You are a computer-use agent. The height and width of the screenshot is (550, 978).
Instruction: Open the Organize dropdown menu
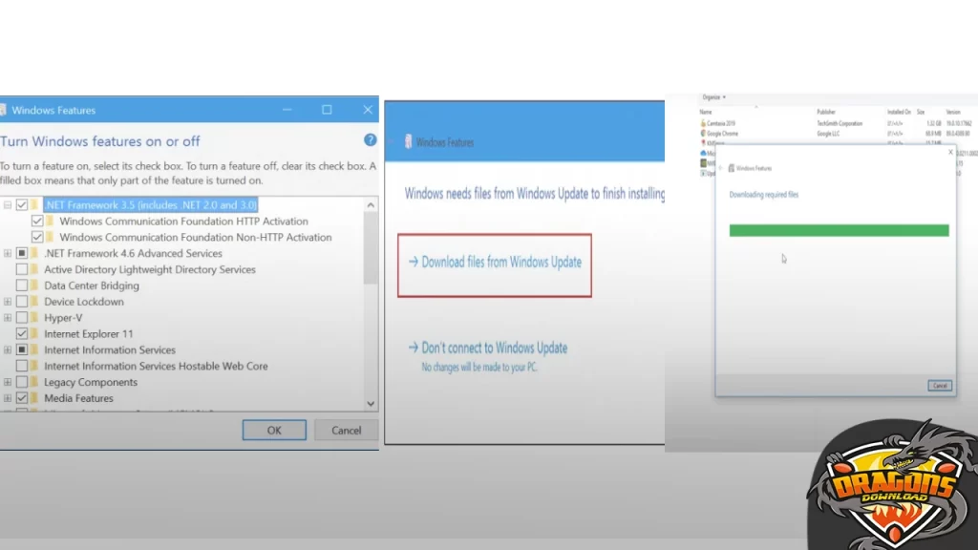713,97
